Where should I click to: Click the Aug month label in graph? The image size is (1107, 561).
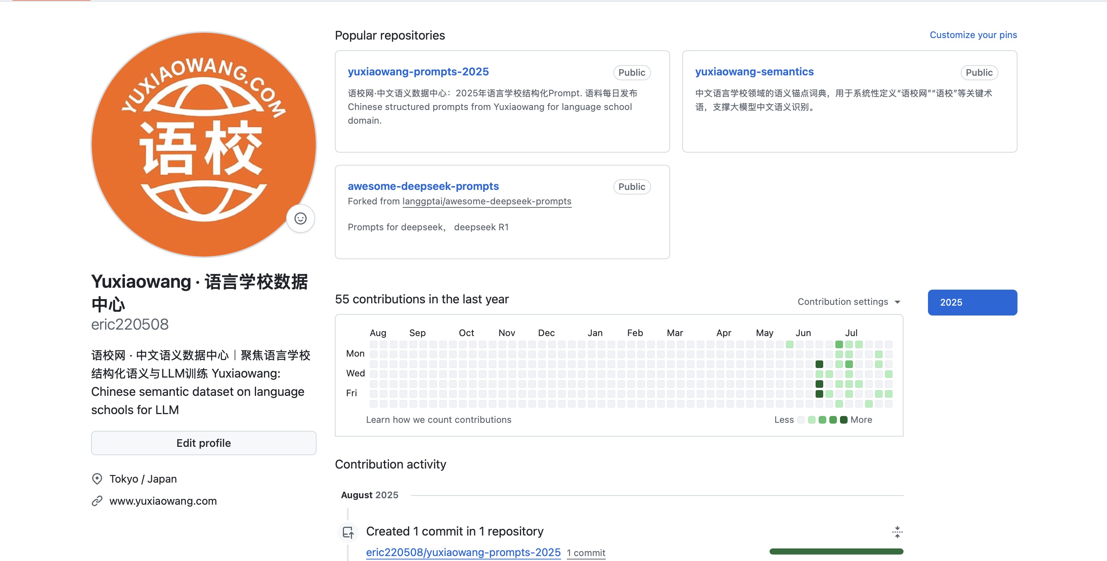(378, 333)
